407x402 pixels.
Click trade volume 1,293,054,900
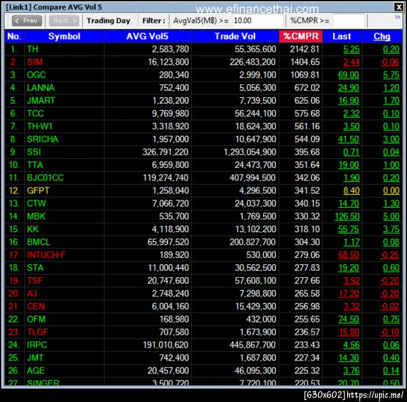250,152
